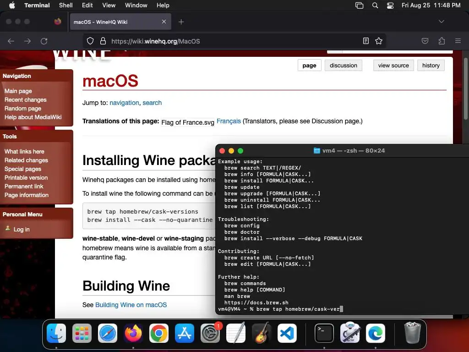Screen dimensions: 469x352
Task: Launch Microsoft Edge from the dock
Action: pyautogui.click(x=376, y=333)
